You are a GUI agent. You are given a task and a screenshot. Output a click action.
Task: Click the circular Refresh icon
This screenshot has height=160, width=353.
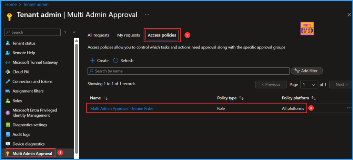pos(116,61)
